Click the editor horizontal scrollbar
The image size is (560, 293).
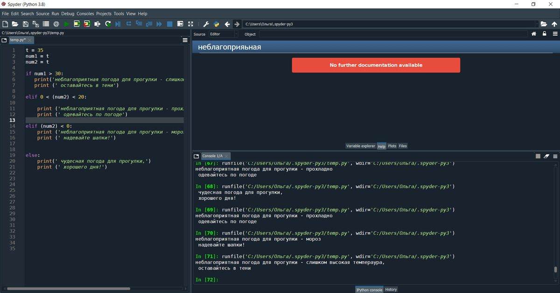click(68, 289)
